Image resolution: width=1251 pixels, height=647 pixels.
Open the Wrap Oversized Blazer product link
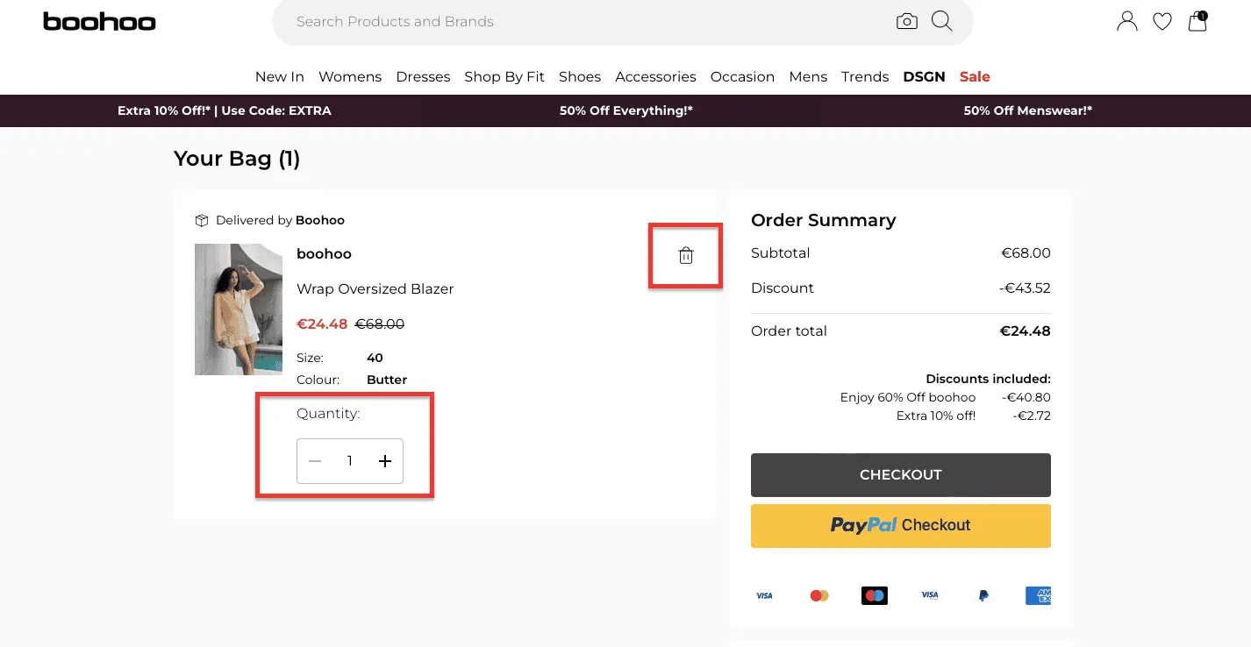click(375, 288)
